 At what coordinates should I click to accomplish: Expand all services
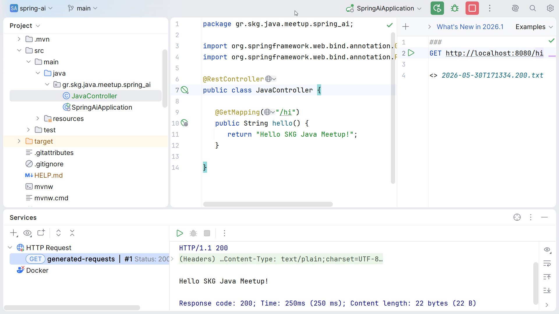59,233
